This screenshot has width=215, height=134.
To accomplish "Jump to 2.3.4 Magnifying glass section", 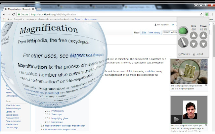I will coord(56,118).
